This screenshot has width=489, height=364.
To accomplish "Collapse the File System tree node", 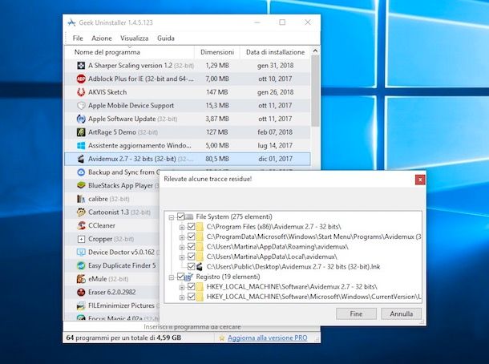I will 171,217.
